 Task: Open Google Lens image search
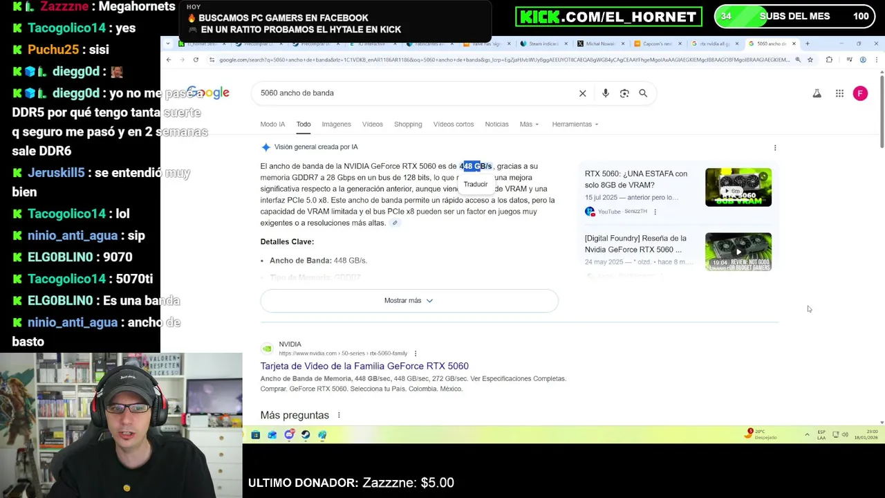coord(624,93)
